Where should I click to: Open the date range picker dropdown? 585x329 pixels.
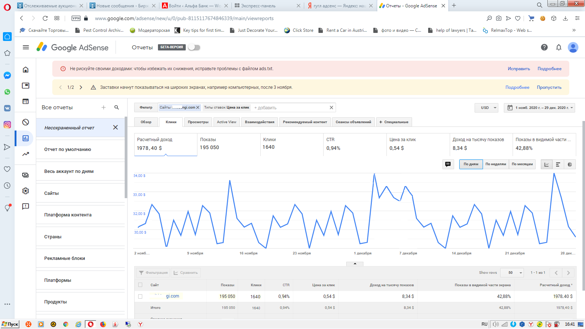pyautogui.click(x=540, y=108)
